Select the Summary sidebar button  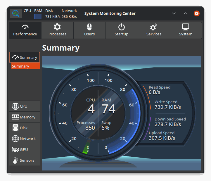click(x=25, y=57)
